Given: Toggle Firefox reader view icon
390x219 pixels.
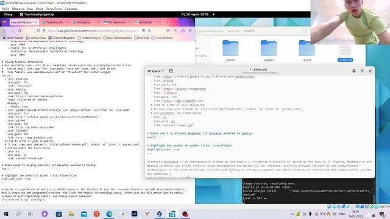Looking at the screenshot, I should [144, 31].
